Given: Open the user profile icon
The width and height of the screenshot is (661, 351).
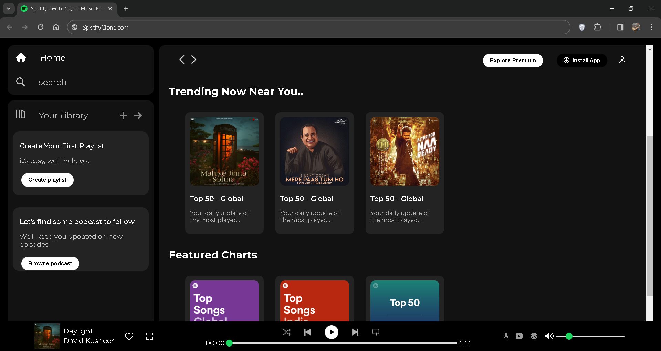Looking at the screenshot, I should [622, 60].
